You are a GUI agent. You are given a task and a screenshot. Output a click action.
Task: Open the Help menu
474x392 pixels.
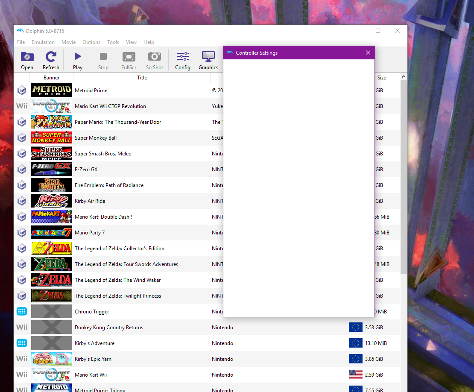(x=149, y=42)
